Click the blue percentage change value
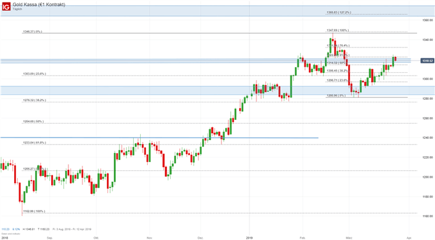 (x=16, y=229)
